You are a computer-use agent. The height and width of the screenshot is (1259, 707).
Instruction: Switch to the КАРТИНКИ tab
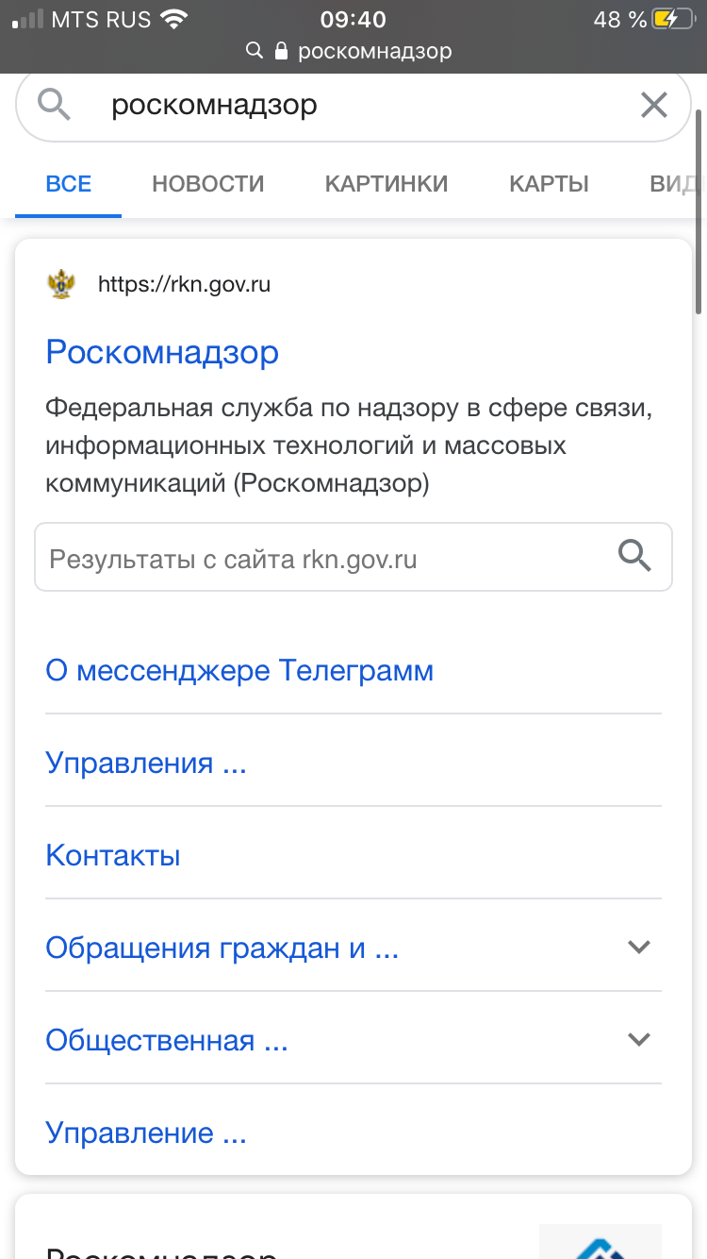click(x=386, y=183)
